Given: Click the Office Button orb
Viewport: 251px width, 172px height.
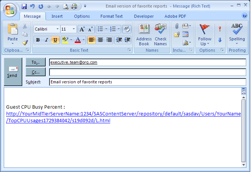Looking at the screenshot, I should click(x=10, y=10).
